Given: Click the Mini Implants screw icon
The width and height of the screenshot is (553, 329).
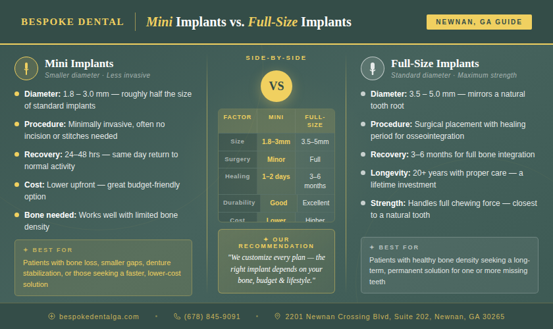Looking at the screenshot, I should click(x=26, y=68).
